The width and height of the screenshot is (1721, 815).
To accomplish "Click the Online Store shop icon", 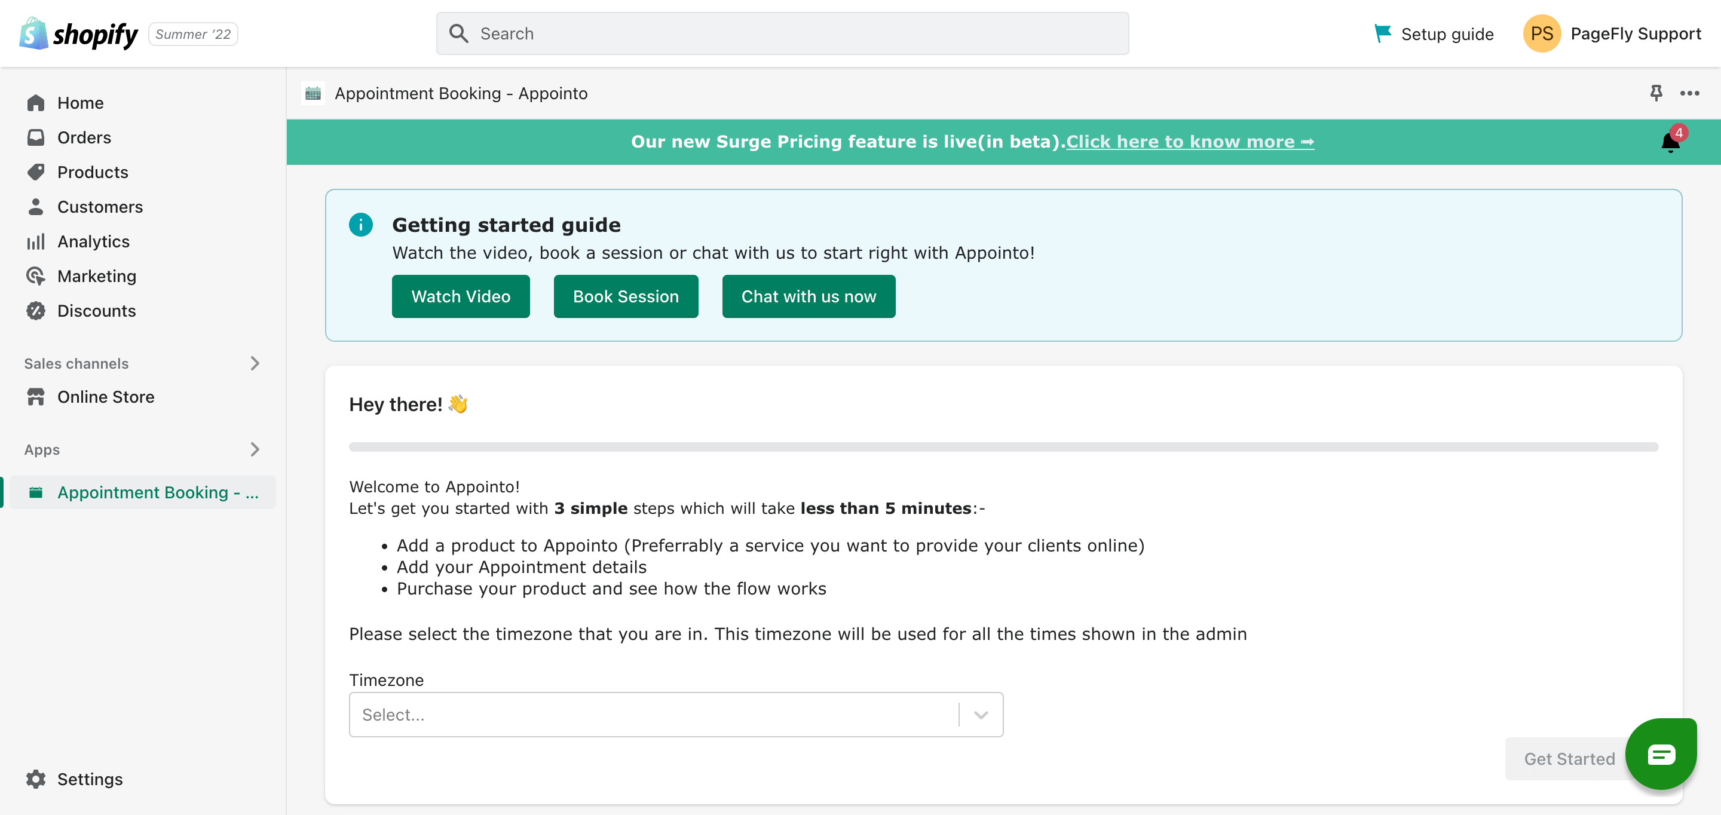I will pyautogui.click(x=35, y=397).
